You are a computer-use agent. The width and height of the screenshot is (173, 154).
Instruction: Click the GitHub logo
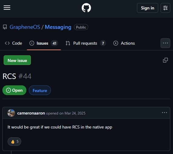click(x=86, y=8)
